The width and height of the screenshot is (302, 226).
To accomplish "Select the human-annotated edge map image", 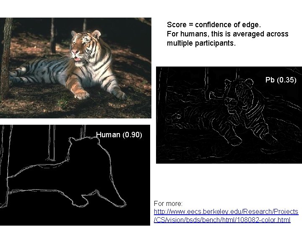I will pyautogui.click(x=75, y=175).
